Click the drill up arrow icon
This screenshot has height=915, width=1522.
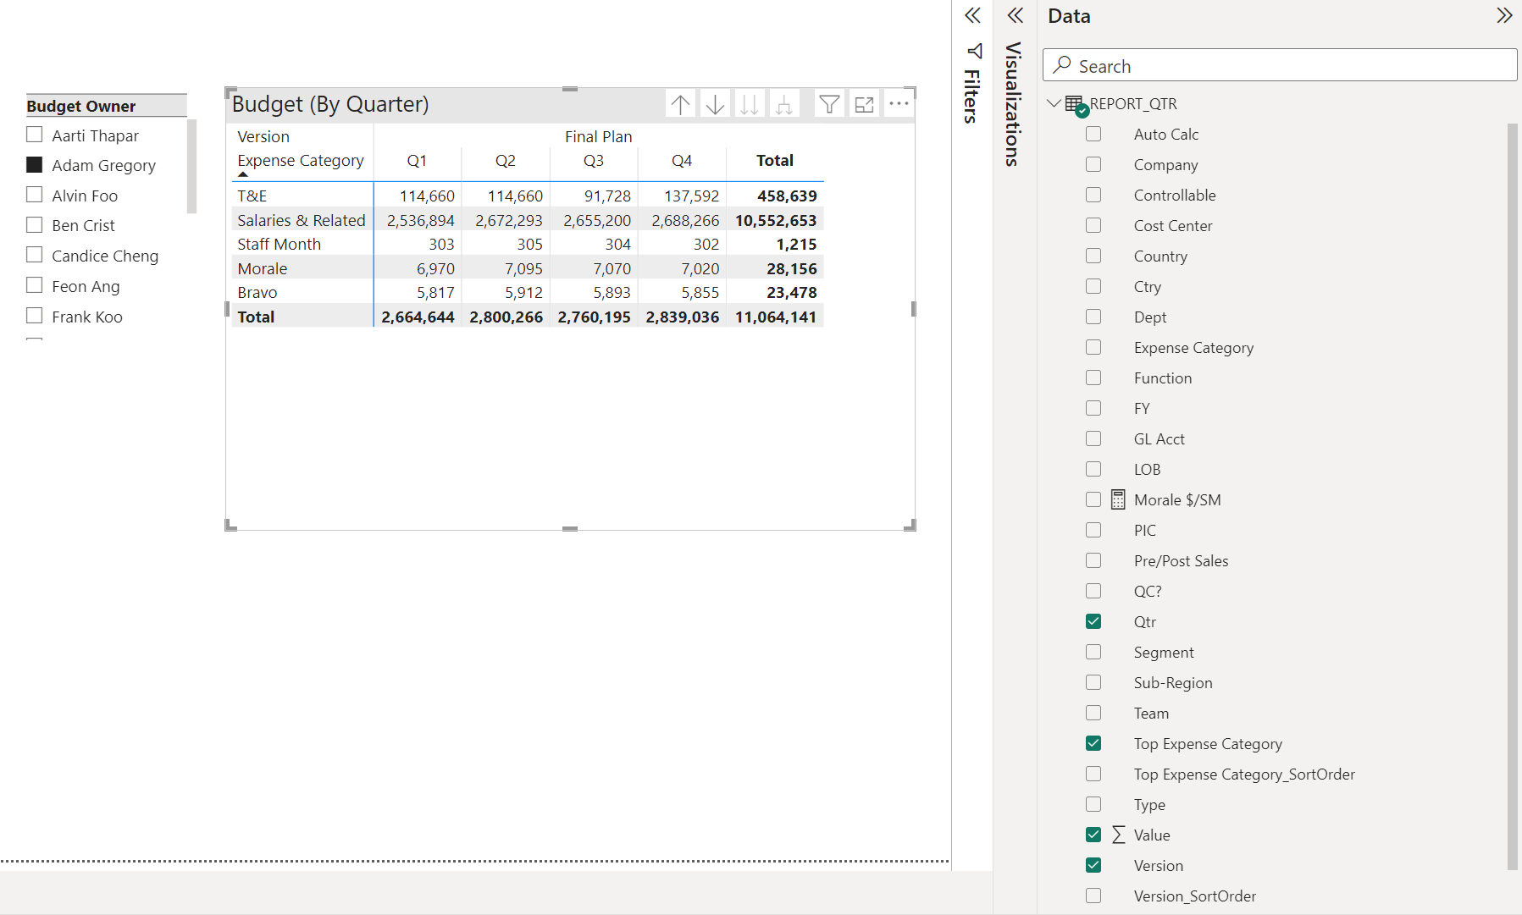coord(680,104)
